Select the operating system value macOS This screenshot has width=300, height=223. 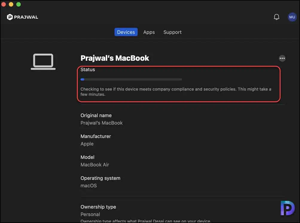pyautogui.click(x=89, y=186)
